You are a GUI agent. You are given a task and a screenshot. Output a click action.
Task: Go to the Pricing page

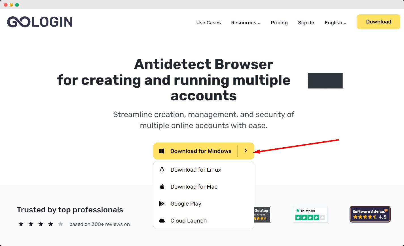(x=279, y=23)
